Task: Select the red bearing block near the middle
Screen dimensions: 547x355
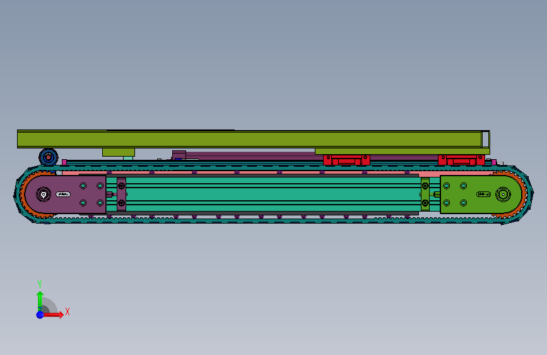Action: click(x=346, y=160)
